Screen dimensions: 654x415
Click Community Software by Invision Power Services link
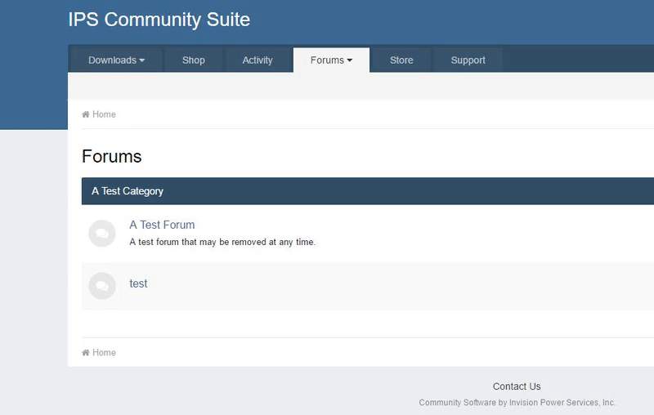click(x=517, y=403)
